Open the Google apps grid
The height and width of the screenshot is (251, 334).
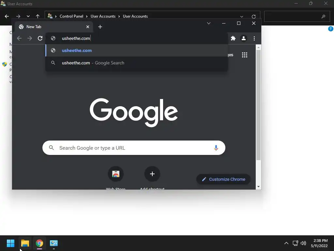245,55
